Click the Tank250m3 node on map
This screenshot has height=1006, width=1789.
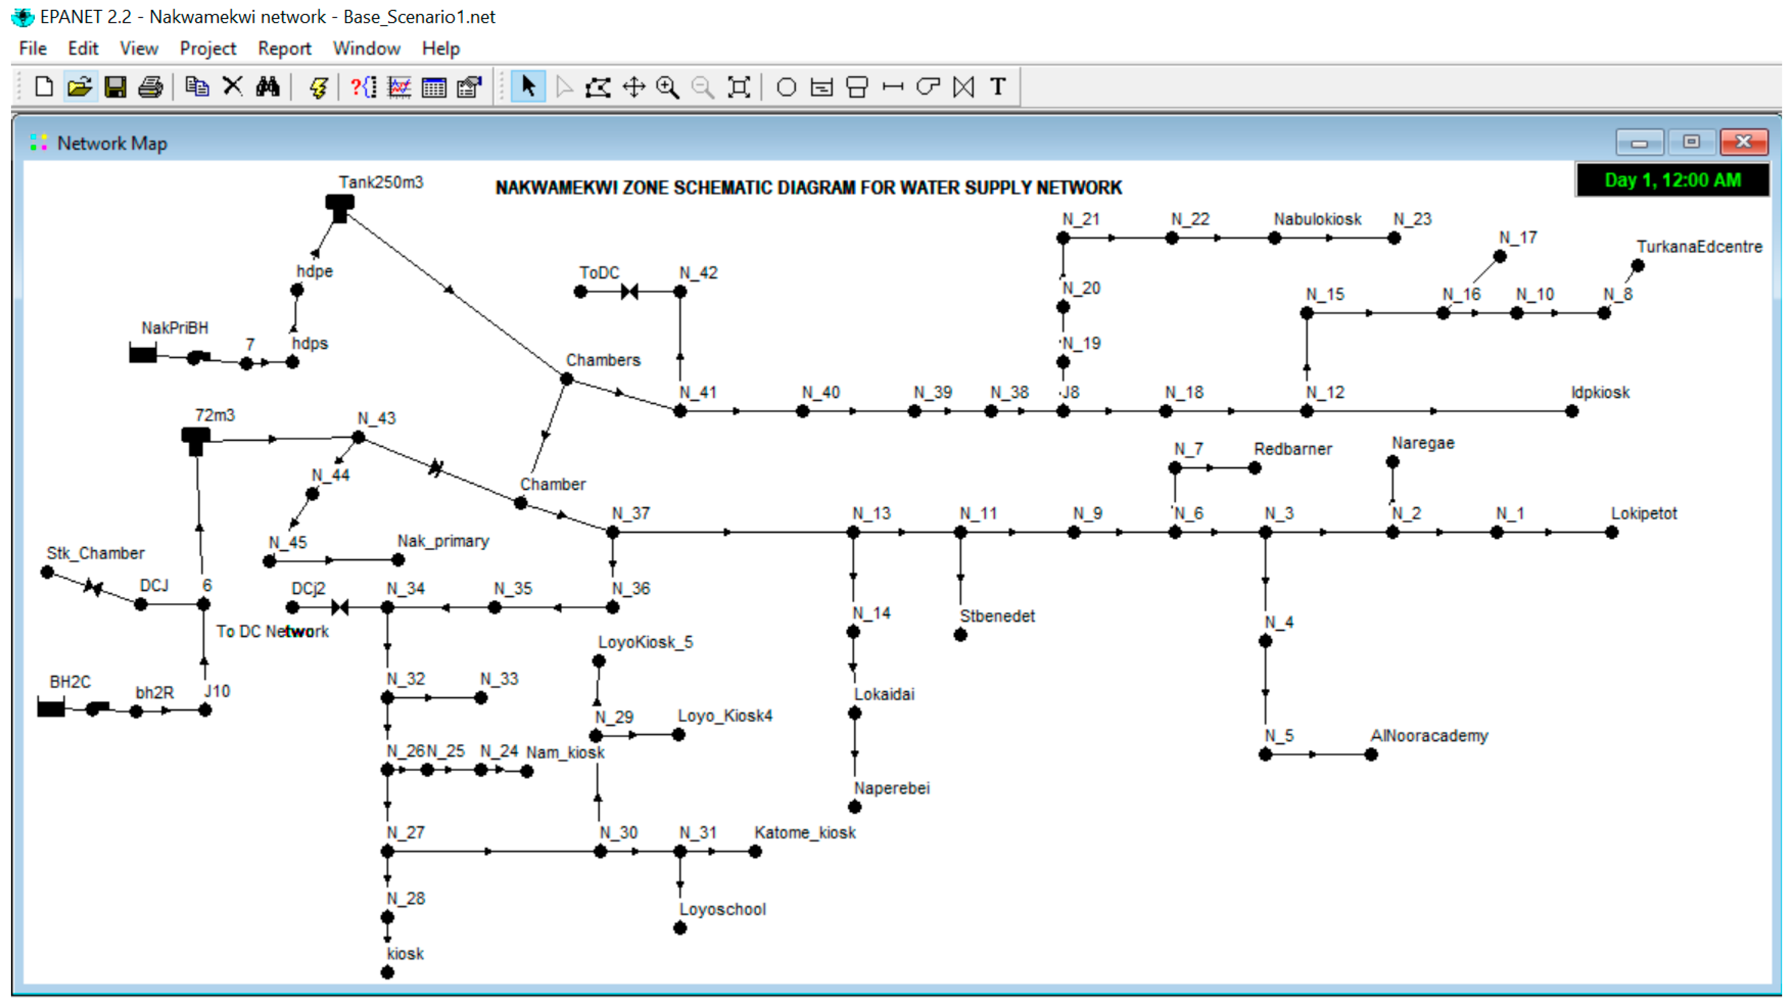pos(340,207)
